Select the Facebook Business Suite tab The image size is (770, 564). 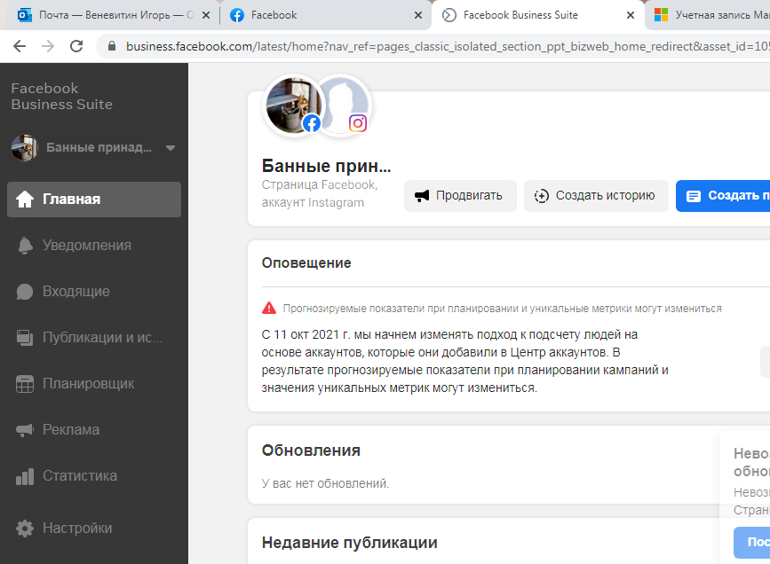point(538,15)
